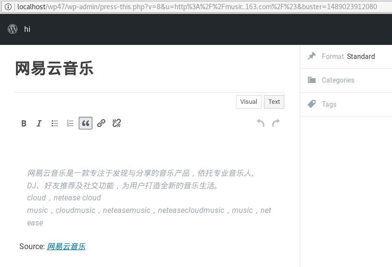Click the post title 网易云音乐

[54, 68]
